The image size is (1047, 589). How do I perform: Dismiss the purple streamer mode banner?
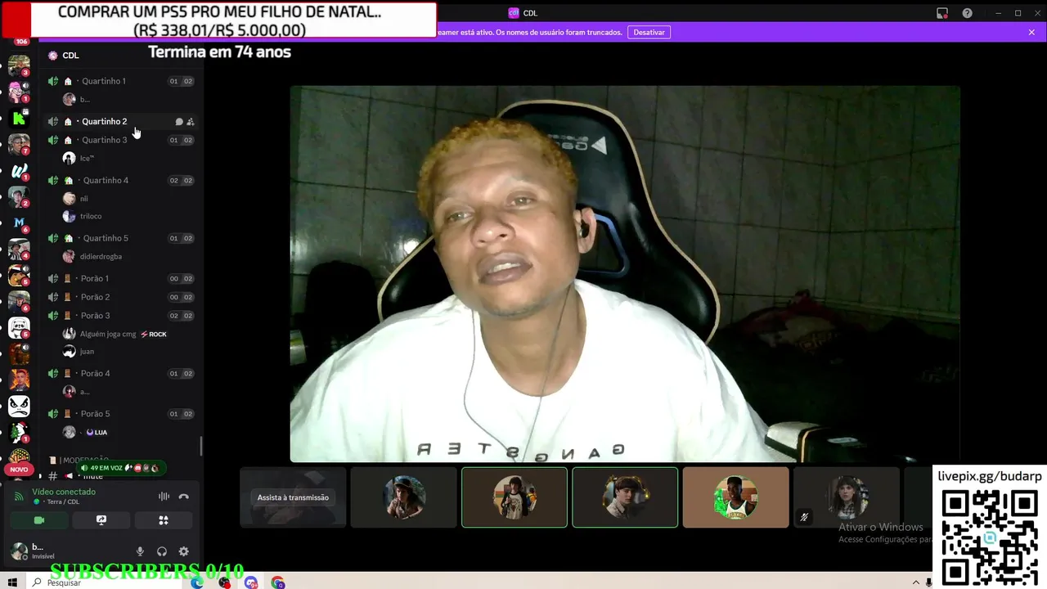tap(1031, 32)
